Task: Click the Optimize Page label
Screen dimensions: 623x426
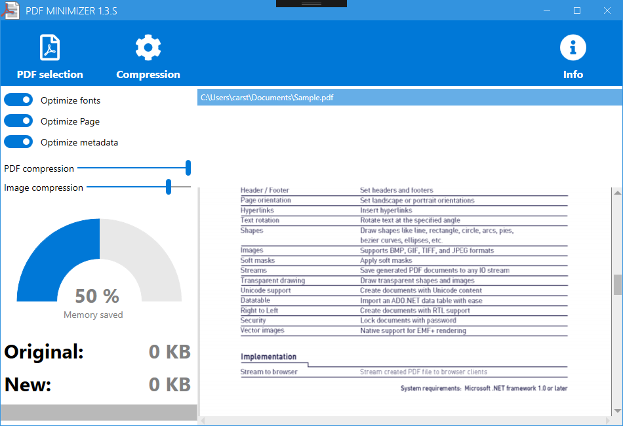Action: [70, 121]
